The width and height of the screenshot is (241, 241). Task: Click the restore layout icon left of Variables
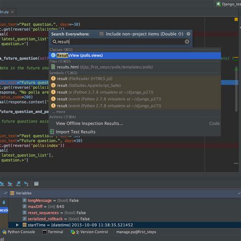click(x=5, y=193)
